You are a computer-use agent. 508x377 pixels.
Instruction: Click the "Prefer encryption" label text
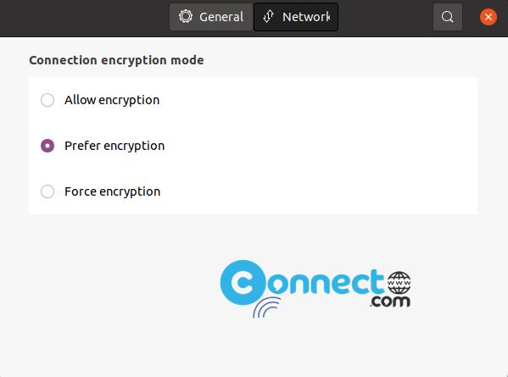114,146
